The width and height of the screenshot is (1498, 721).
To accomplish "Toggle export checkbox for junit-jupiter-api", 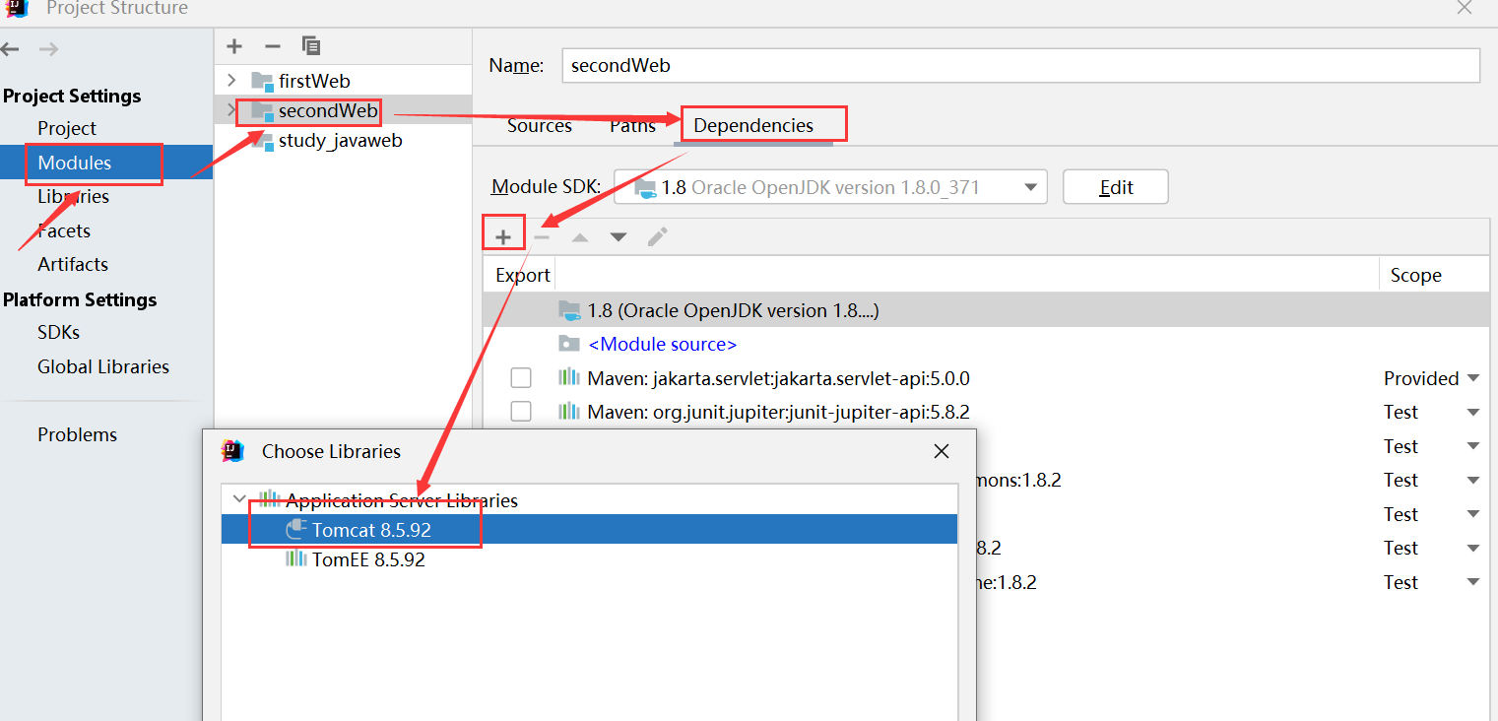I will [x=521, y=412].
